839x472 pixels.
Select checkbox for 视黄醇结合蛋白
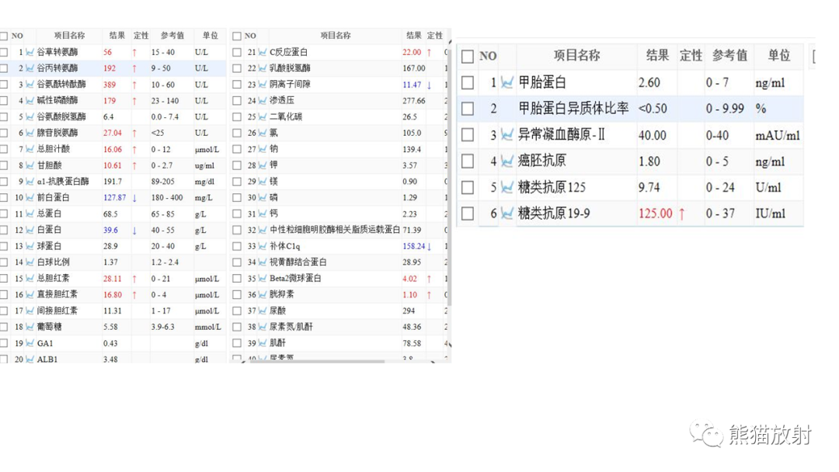point(237,262)
